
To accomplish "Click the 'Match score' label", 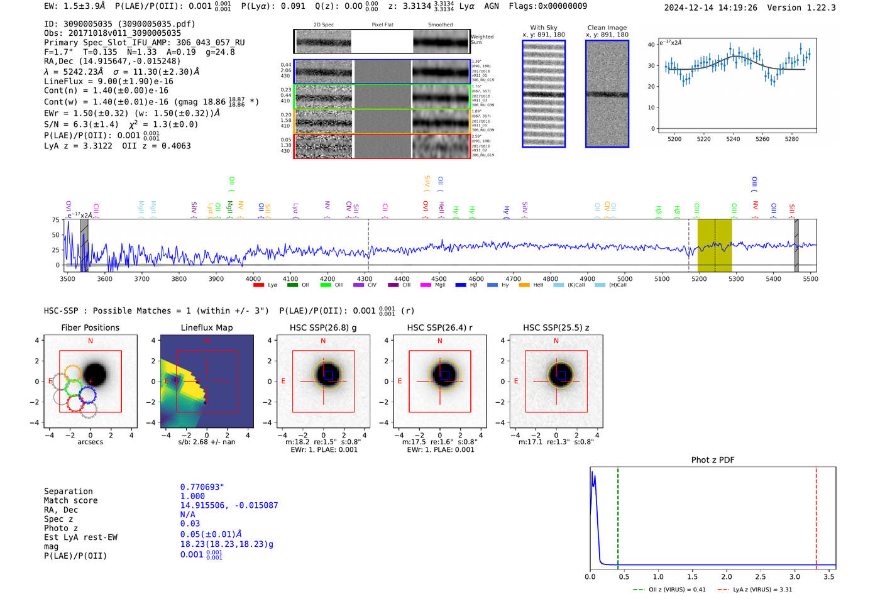I will [x=70, y=501].
